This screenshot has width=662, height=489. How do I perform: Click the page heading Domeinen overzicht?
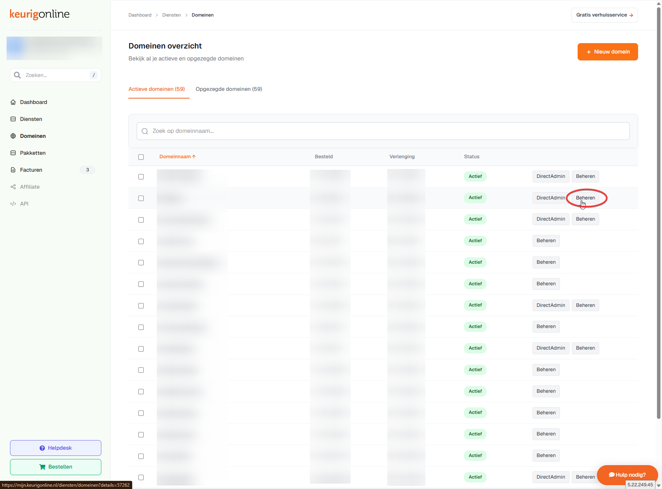165,46
